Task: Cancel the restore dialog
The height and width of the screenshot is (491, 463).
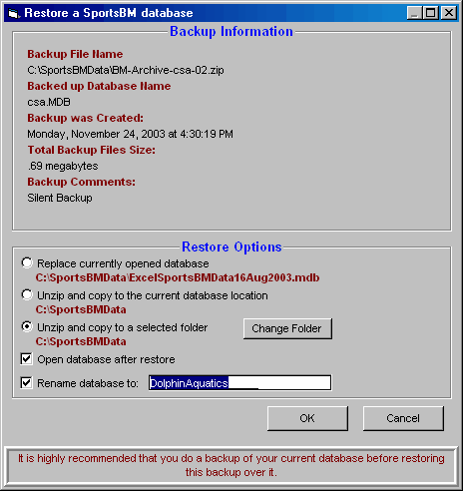Action: [403, 418]
